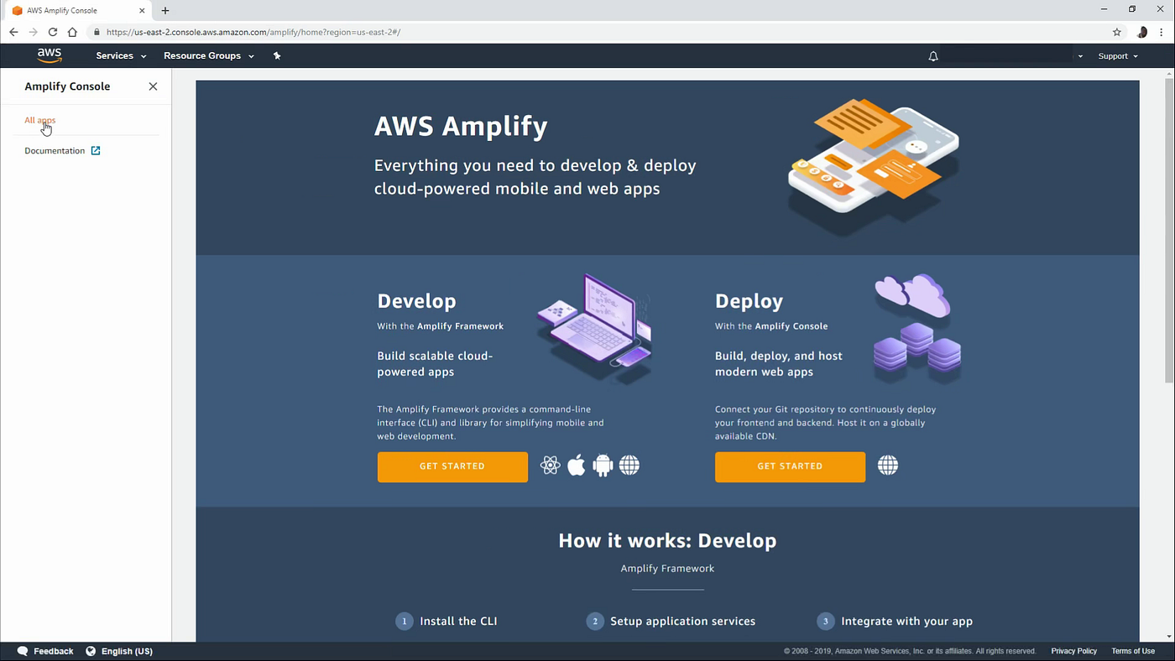1175x661 pixels.
Task: Click Terms of Use at bottom right
Action: click(x=1133, y=650)
